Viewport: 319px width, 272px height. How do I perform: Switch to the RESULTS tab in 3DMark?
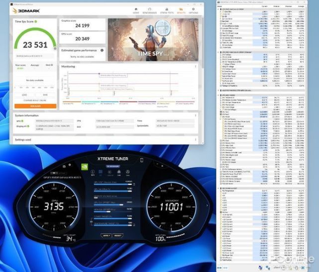(181, 11)
